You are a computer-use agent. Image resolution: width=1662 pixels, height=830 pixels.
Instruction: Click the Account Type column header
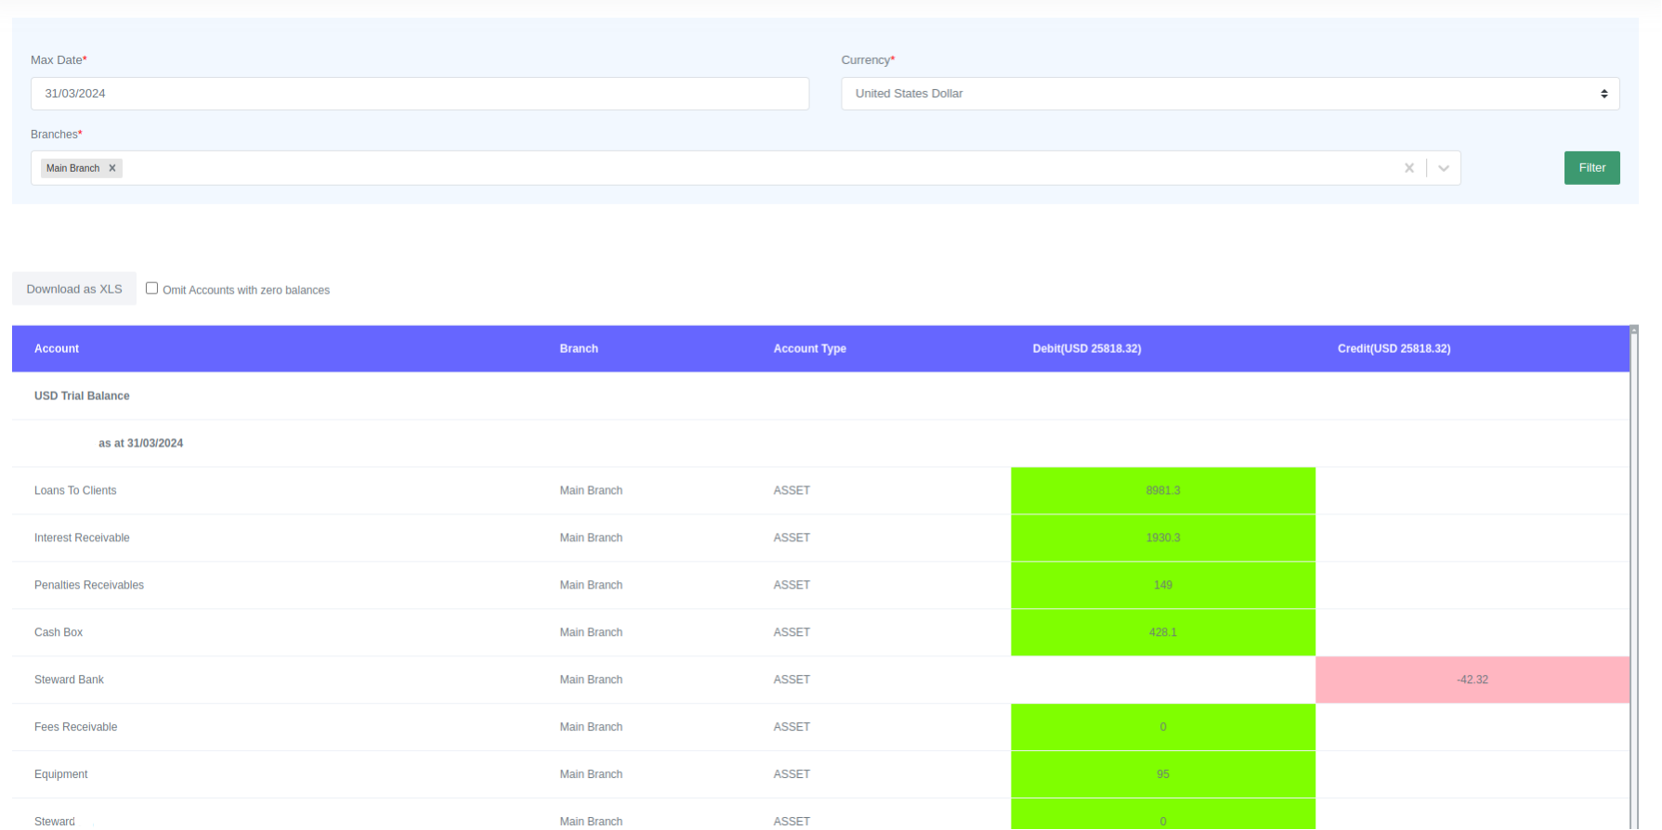(x=809, y=349)
